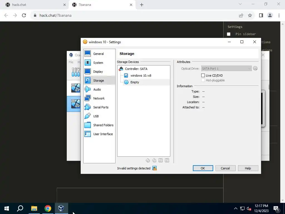Select the Empty optical drive entry
The image size is (285, 214).
click(x=134, y=82)
